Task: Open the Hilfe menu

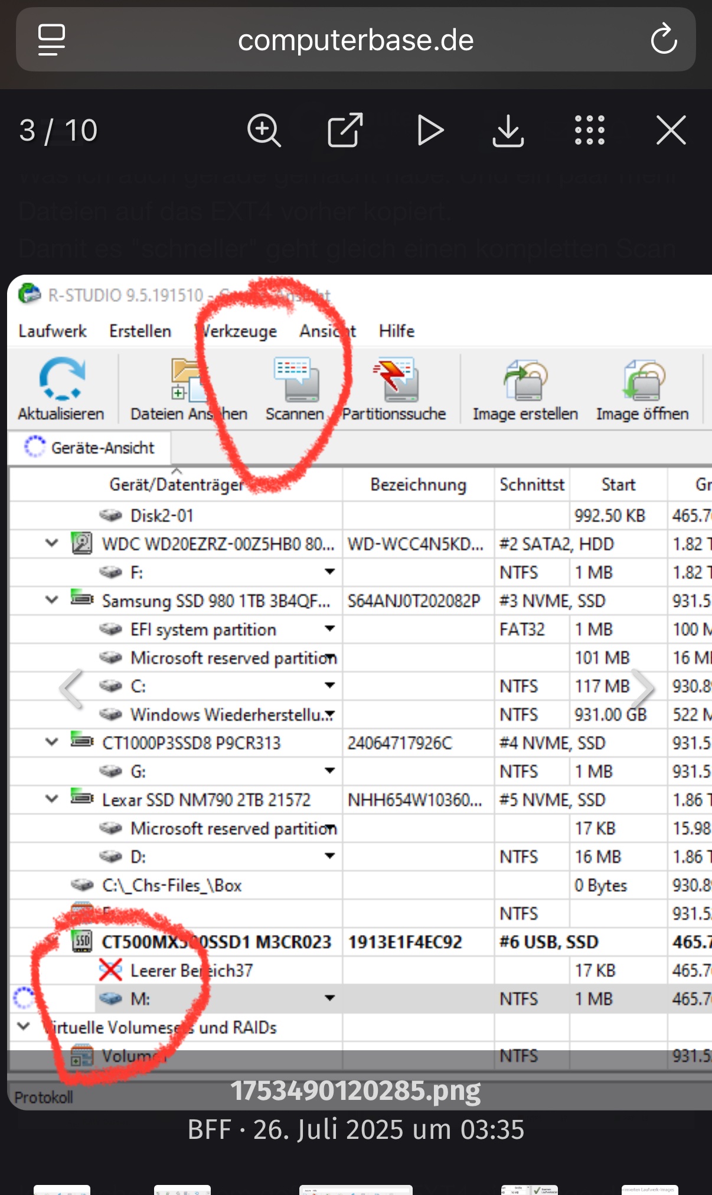Action: point(397,331)
